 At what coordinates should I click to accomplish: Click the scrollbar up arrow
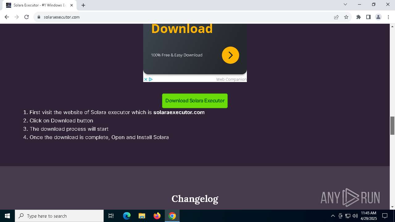point(392,26)
